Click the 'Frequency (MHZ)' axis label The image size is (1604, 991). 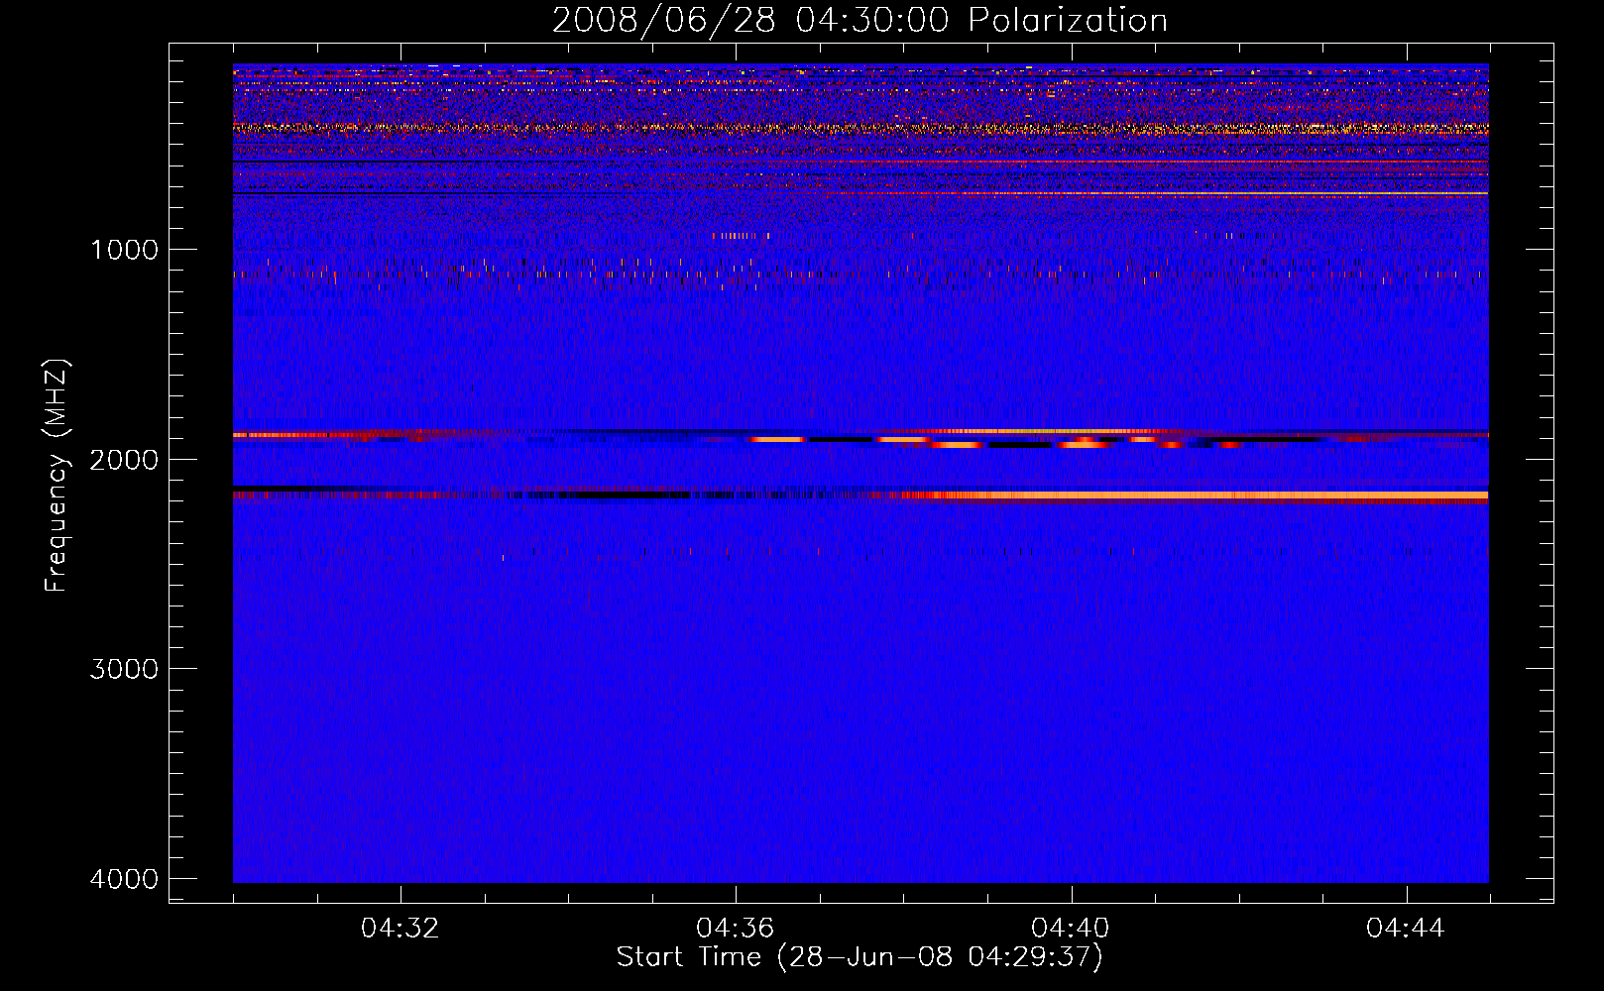click(57, 476)
